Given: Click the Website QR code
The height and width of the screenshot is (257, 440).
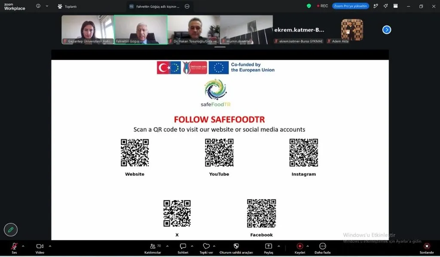Looking at the screenshot, I should [x=134, y=153].
